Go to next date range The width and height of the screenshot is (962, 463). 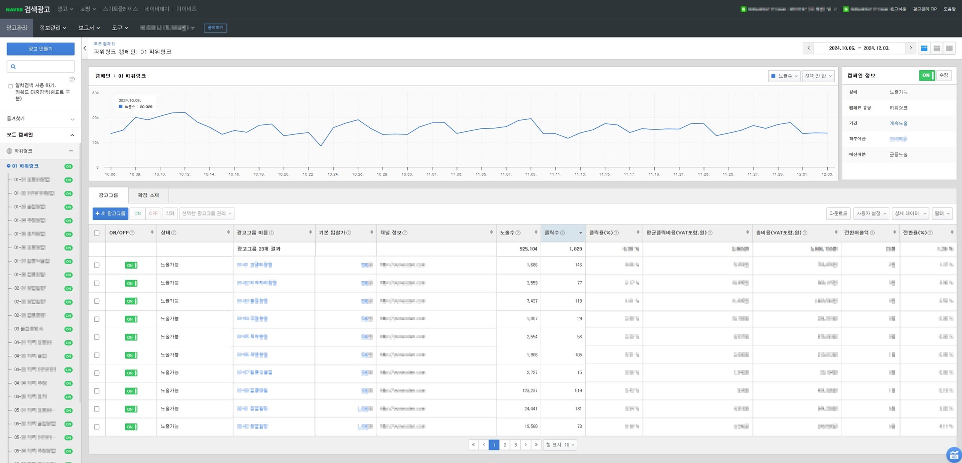coord(911,48)
